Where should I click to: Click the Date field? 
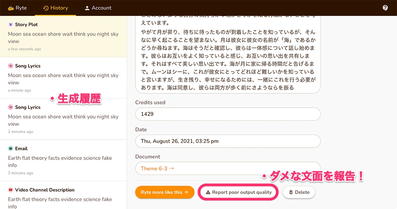coord(227,141)
